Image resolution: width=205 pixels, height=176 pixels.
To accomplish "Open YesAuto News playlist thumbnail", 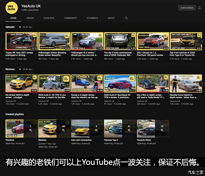I will click(153, 129).
